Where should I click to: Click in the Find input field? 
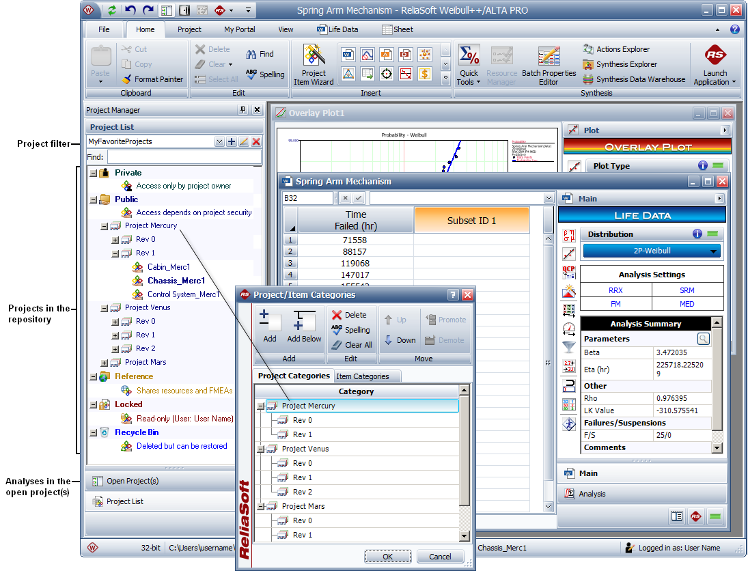coord(184,157)
